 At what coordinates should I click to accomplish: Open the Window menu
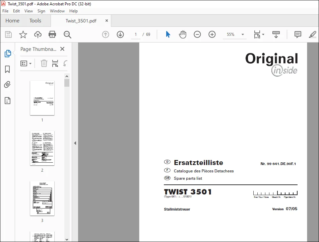57,11
